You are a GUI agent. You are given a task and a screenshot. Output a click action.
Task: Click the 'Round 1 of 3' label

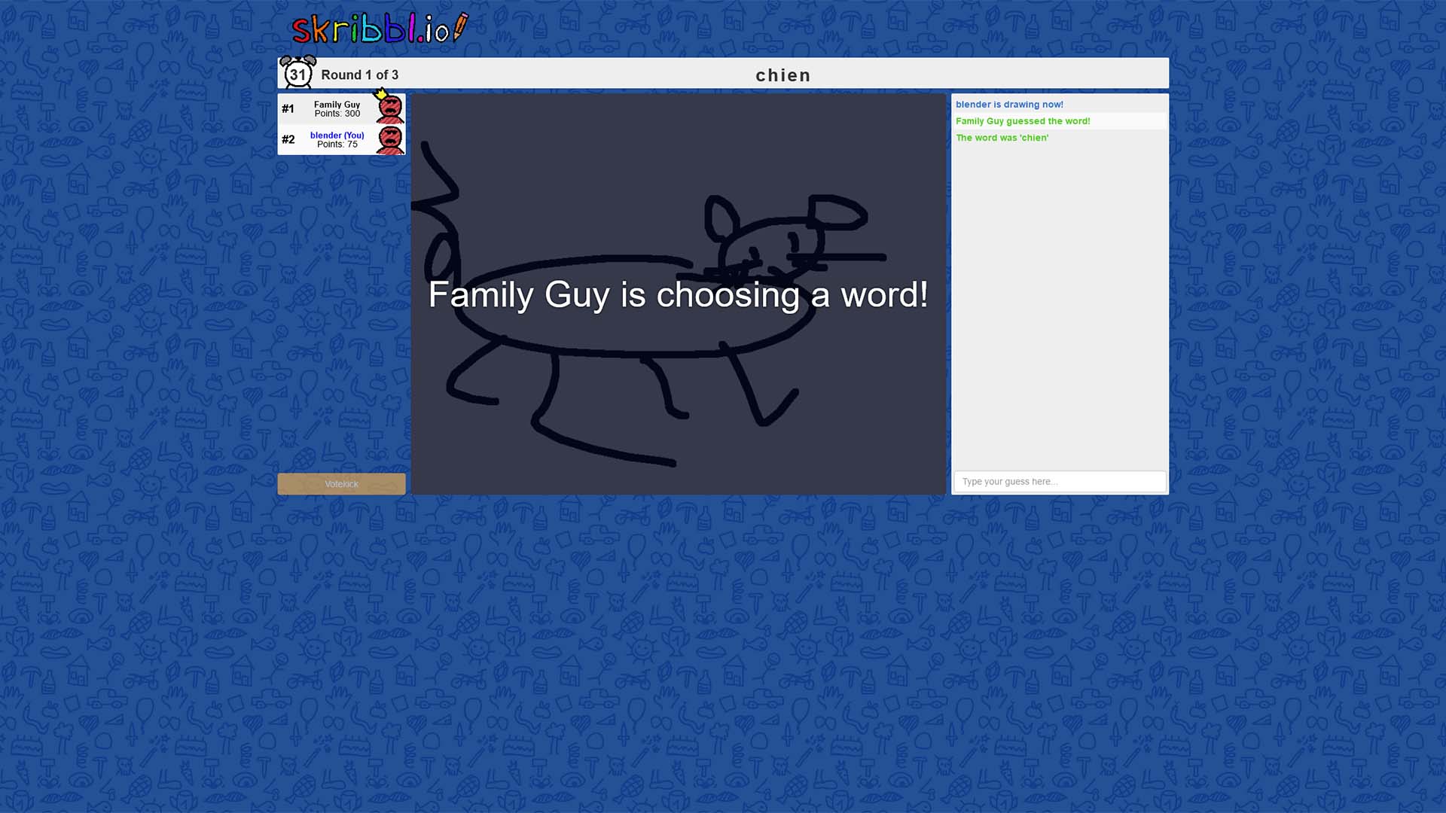click(359, 75)
